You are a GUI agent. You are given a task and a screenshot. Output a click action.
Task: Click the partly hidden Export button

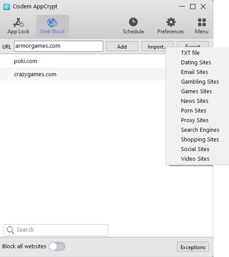tap(193, 44)
